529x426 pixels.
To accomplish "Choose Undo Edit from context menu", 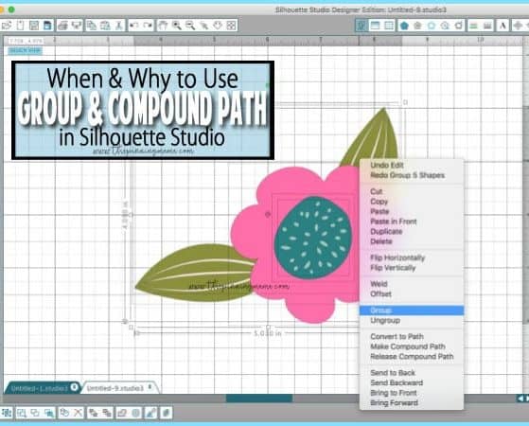I will tap(387, 165).
